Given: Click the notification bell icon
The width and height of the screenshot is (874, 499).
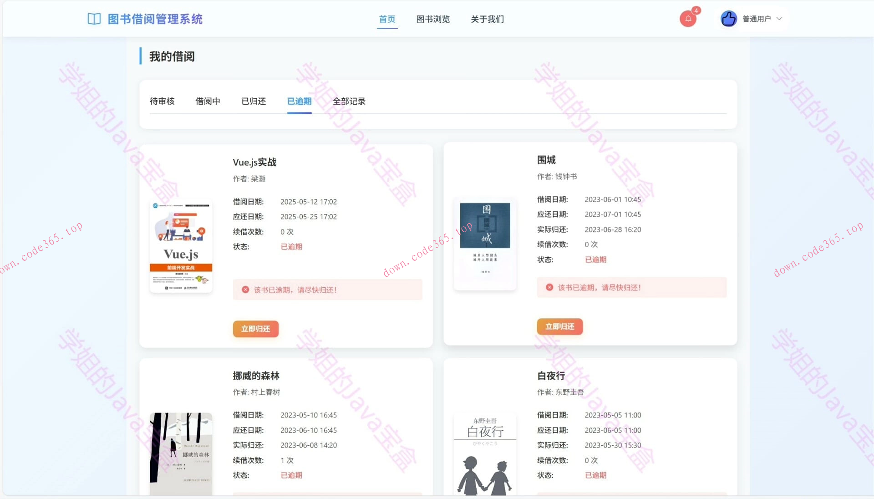Looking at the screenshot, I should (687, 18).
